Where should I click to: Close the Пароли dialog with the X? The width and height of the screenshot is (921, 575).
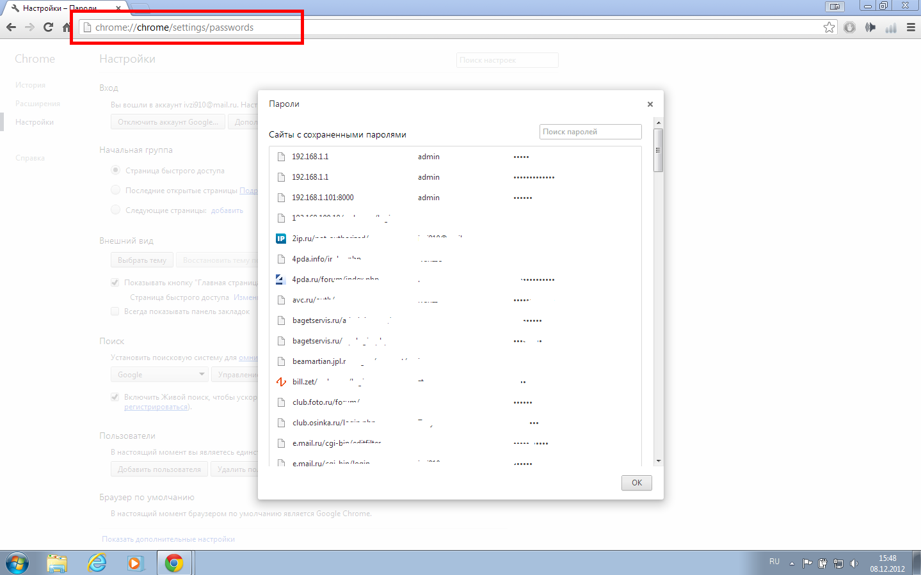[x=650, y=104]
